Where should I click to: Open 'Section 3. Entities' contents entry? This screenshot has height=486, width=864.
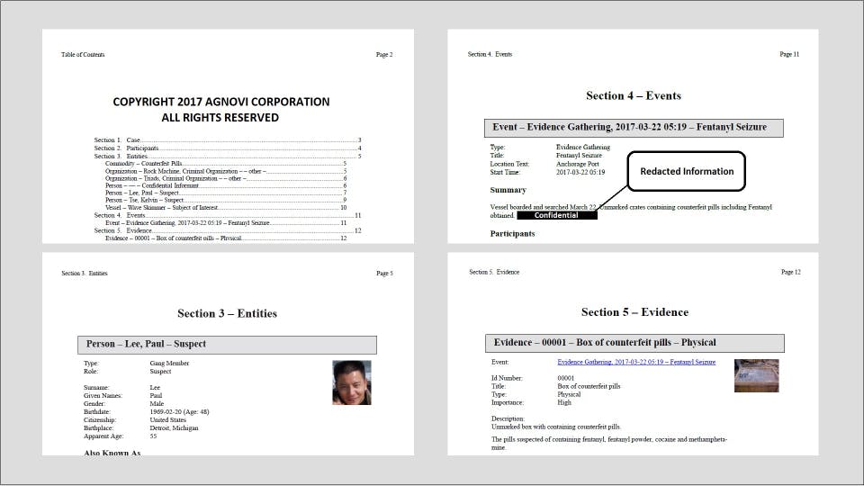228,157
